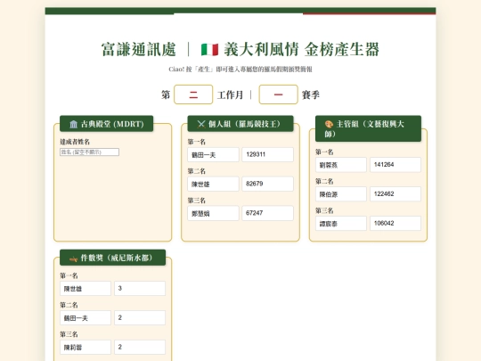Viewport: 481px width, 361px height.
Task: Edit case-count first place name 陳世雄
Action: [86, 289]
